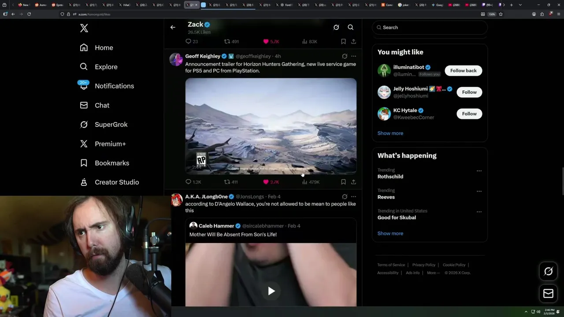Click the Search input field

coord(430,27)
